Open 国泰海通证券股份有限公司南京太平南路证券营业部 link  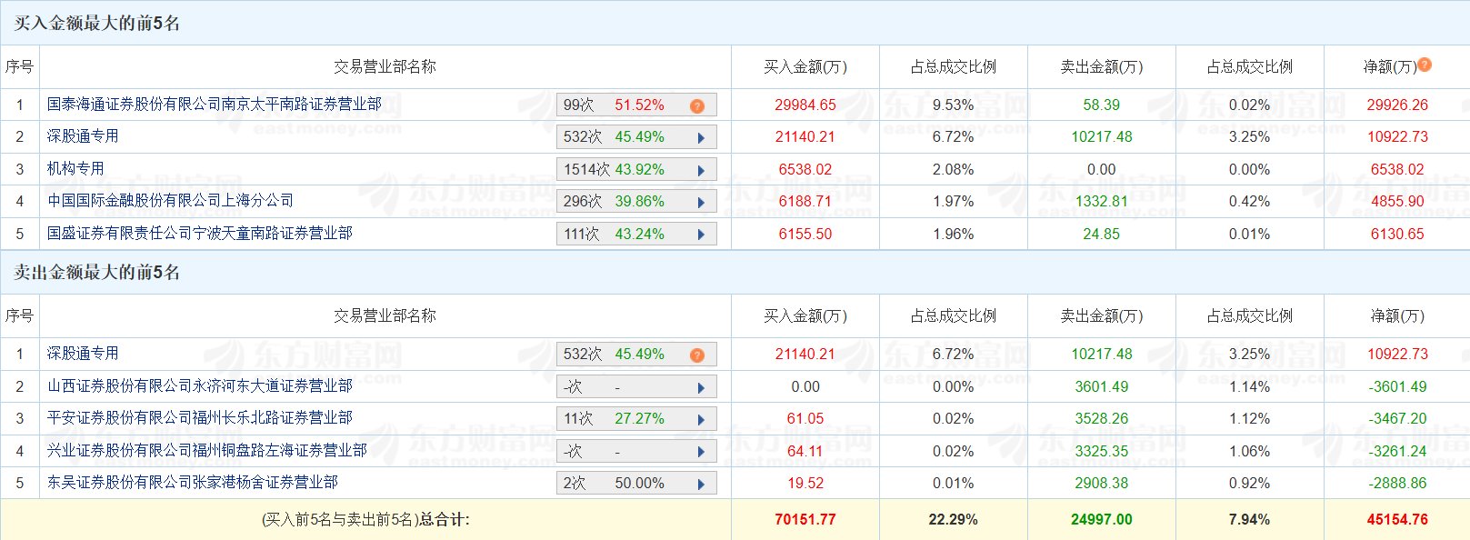pyautogui.click(x=215, y=105)
